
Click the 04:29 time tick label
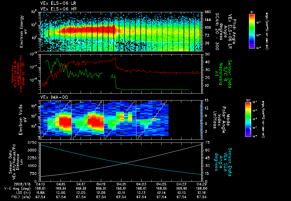pos(201,184)
